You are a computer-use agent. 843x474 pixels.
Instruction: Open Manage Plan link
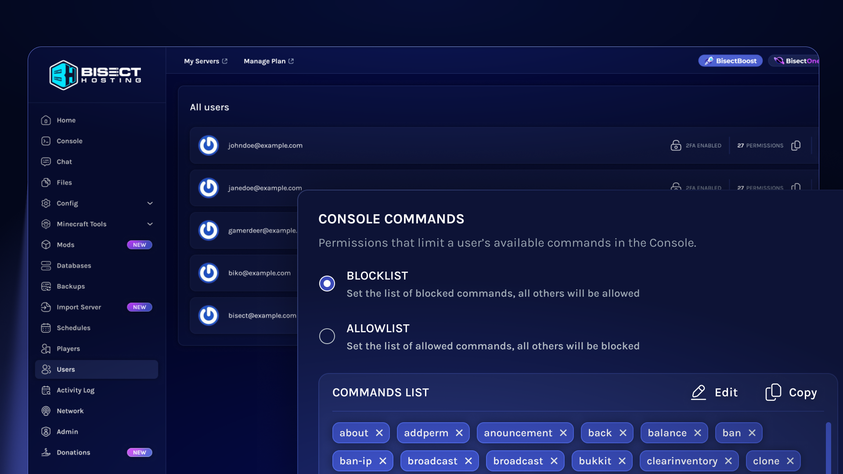(x=269, y=61)
